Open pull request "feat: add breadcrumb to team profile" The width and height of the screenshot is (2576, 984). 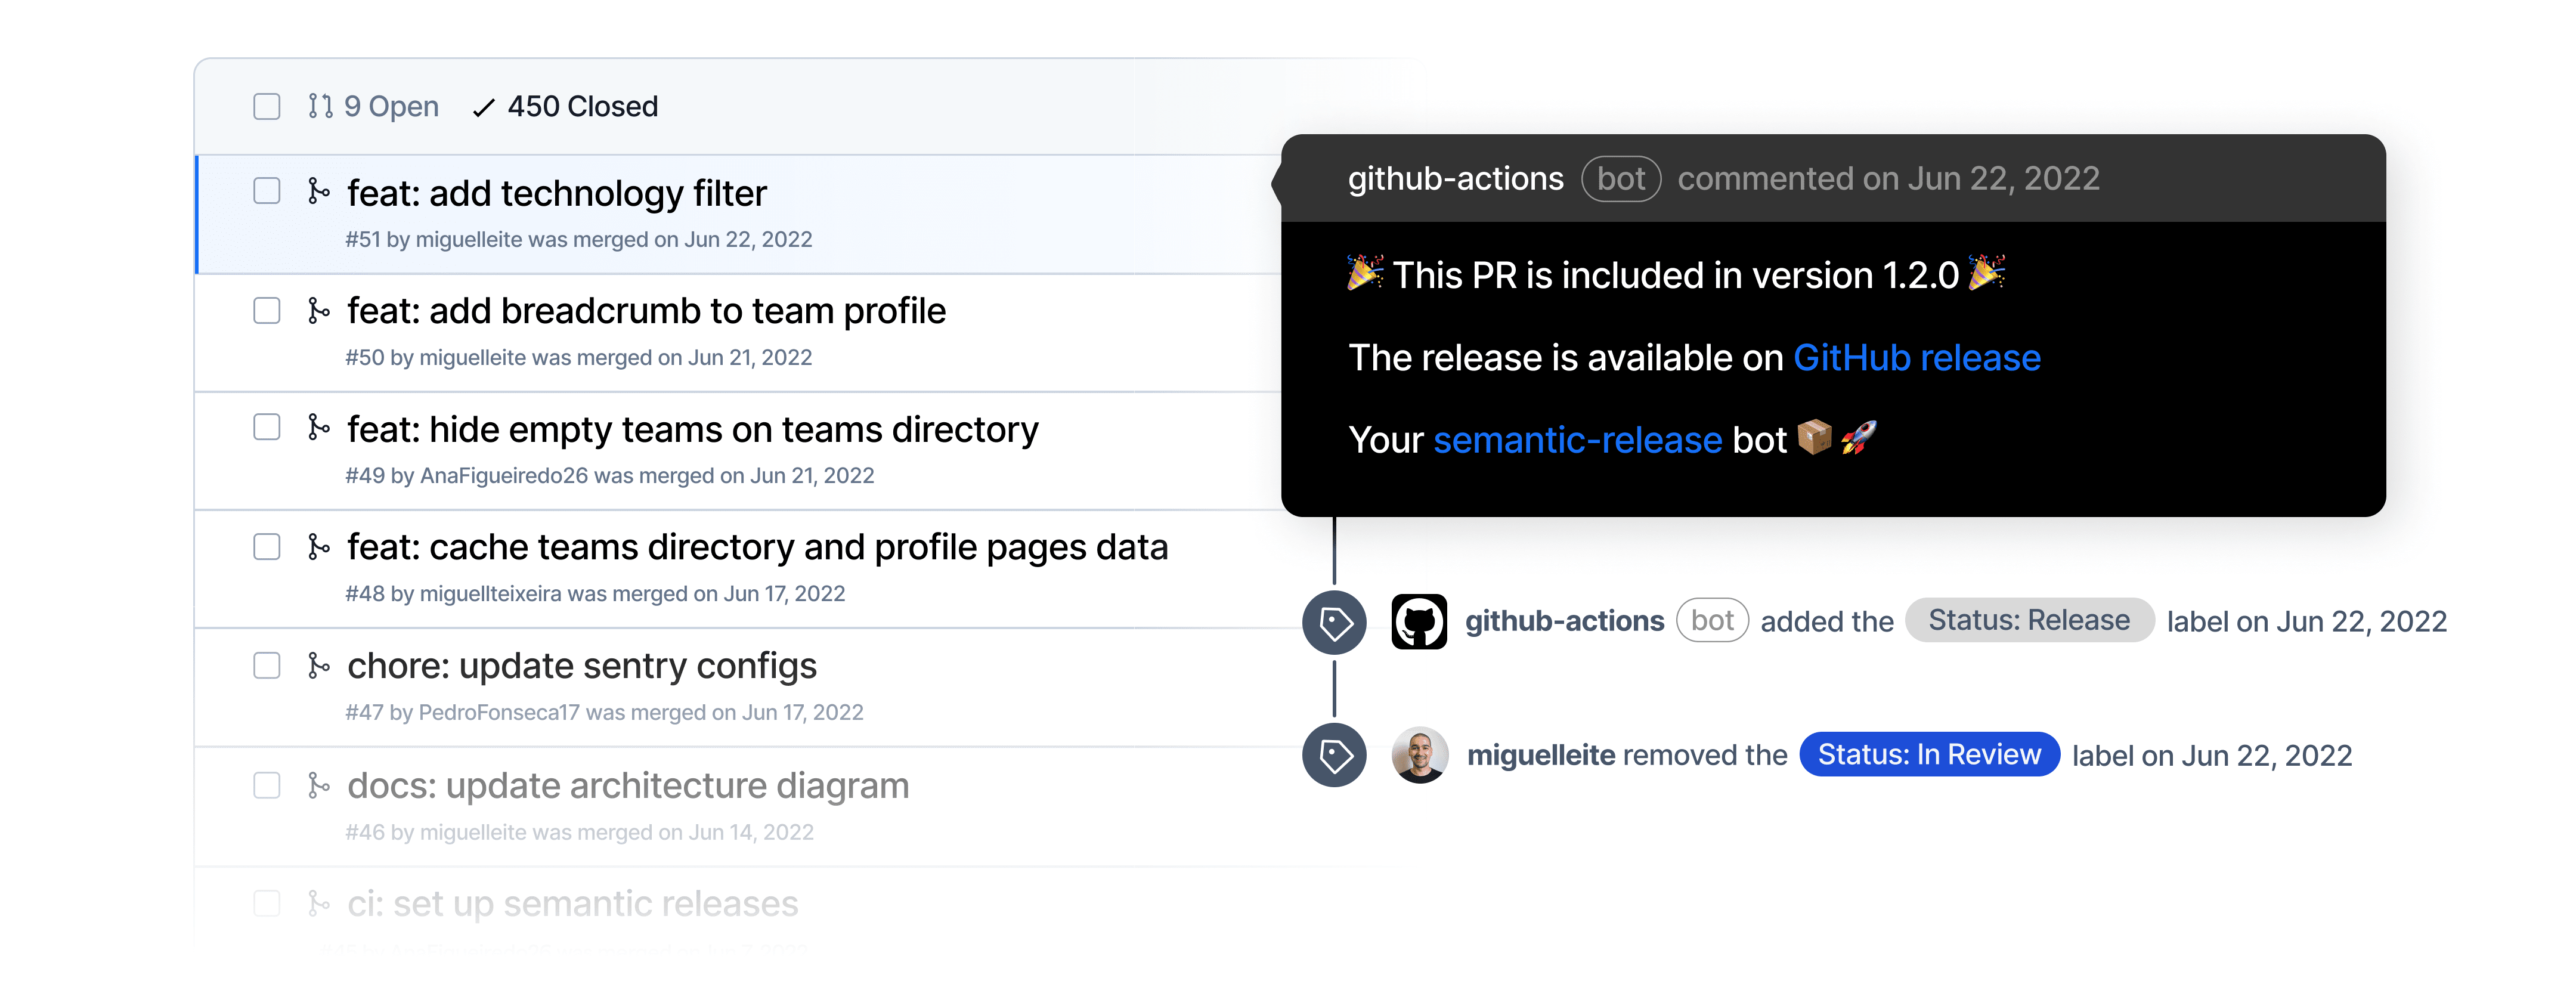coord(646,310)
